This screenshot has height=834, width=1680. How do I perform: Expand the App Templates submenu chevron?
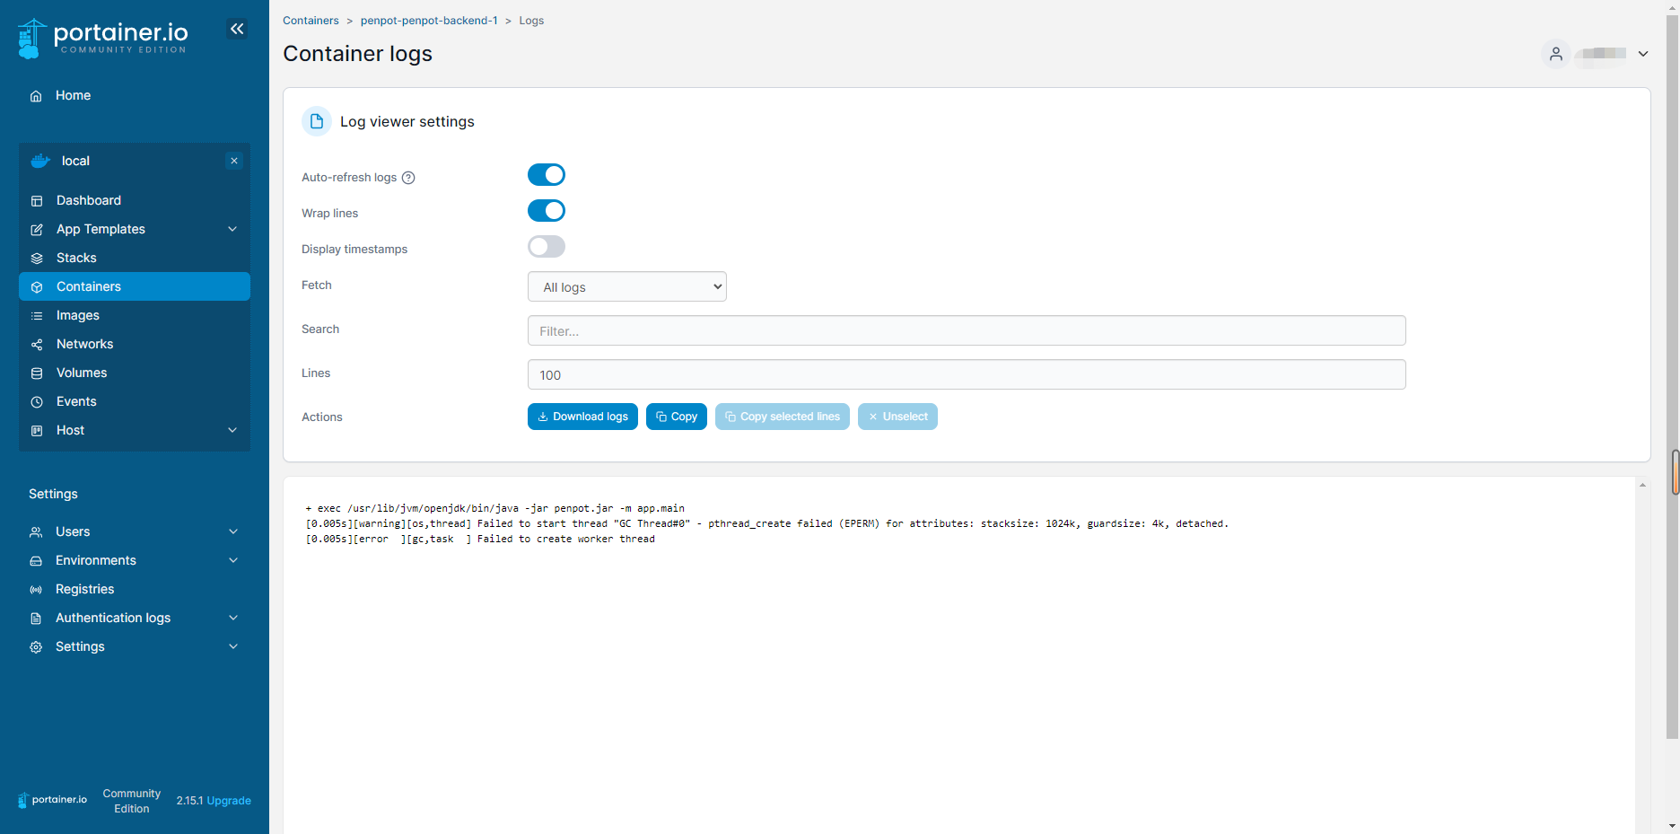click(232, 229)
